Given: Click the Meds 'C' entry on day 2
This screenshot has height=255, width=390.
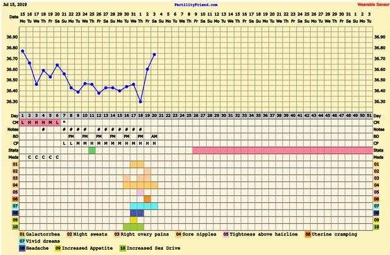Looking at the screenshot, I should tap(30, 157).
